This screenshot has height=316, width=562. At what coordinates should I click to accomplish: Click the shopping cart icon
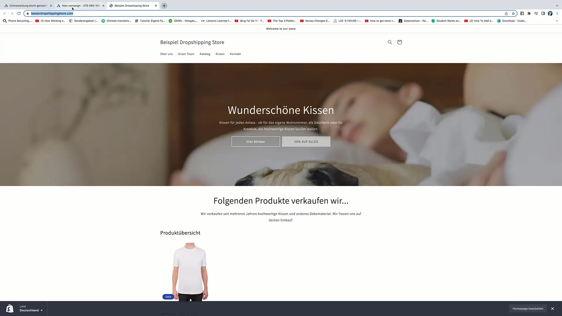coord(400,42)
